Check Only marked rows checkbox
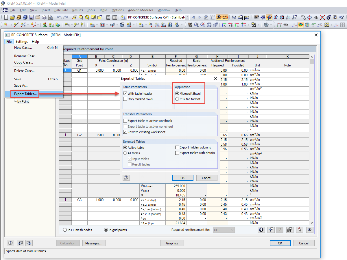Viewport: 347px width, 260px height. point(125,99)
